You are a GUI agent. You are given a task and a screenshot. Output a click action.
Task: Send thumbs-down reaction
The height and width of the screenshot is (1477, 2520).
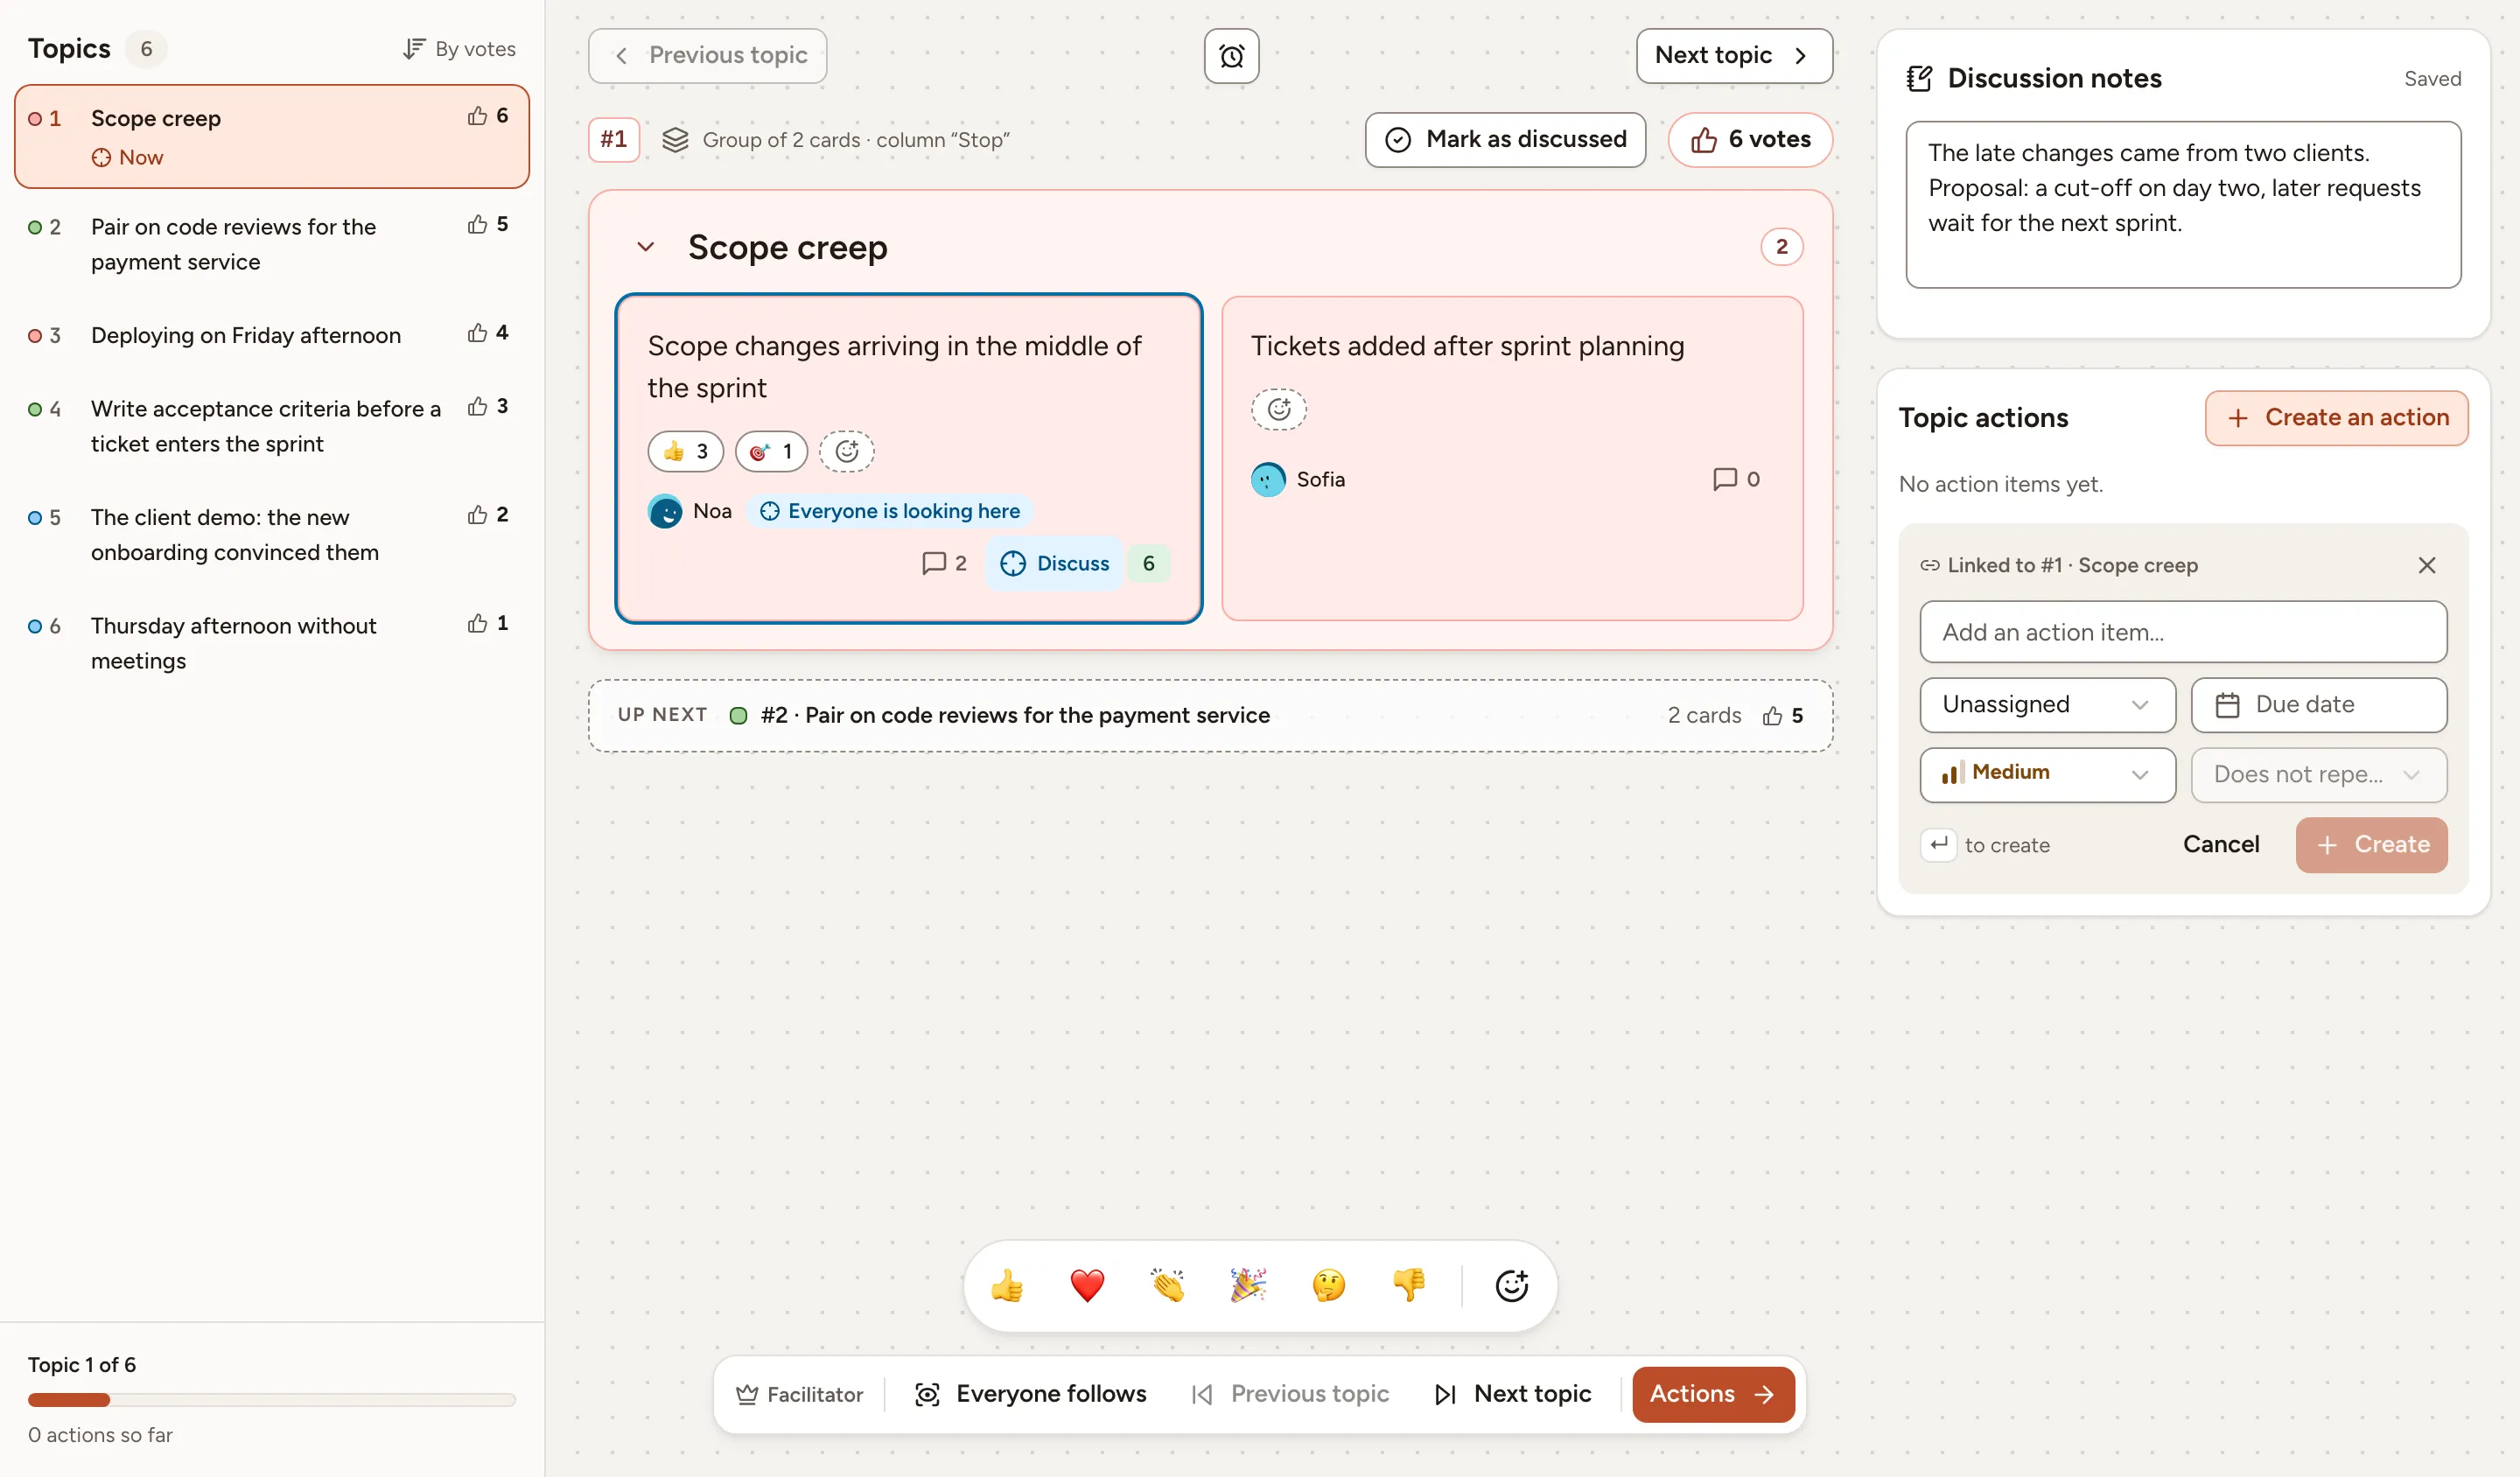click(x=1409, y=1285)
